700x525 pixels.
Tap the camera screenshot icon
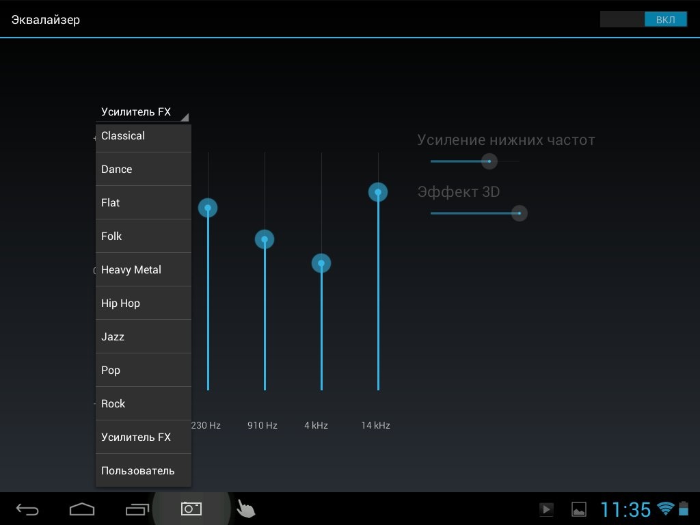pyautogui.click(x=191, y=509)
